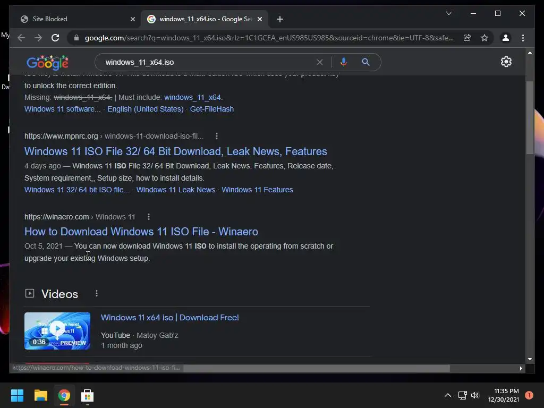Click the Chrome taskbar icon
Viewport: 544px width, 408px height.
point(64,395)
